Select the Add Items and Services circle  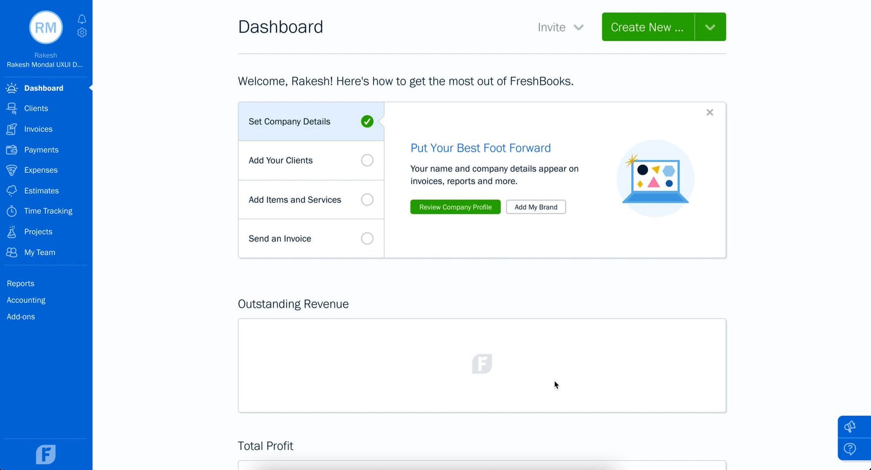(x=367, y=200)
